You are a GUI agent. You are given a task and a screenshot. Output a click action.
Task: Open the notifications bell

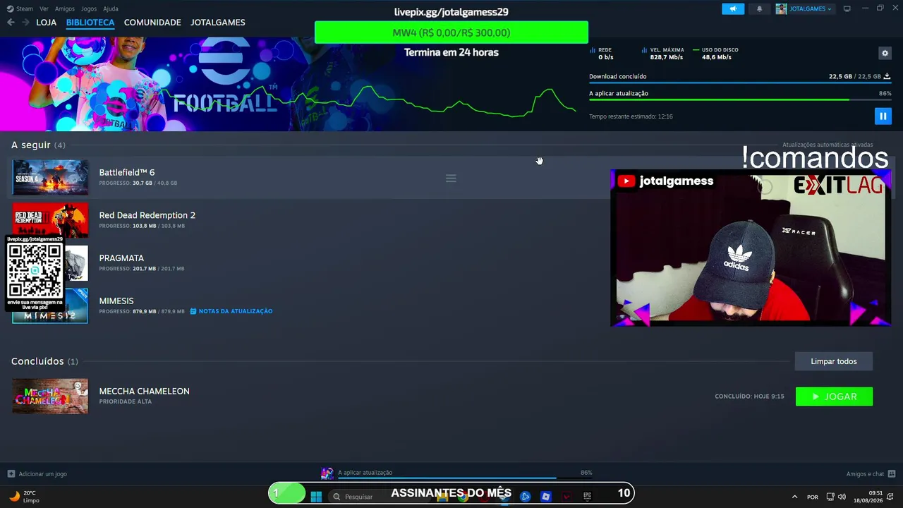(759, 8)
